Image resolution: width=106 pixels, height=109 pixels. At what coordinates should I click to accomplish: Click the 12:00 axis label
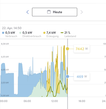[54, 101]
